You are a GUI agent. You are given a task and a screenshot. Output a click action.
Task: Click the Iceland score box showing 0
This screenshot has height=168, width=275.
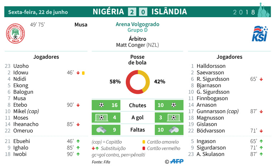coord(143,12)
